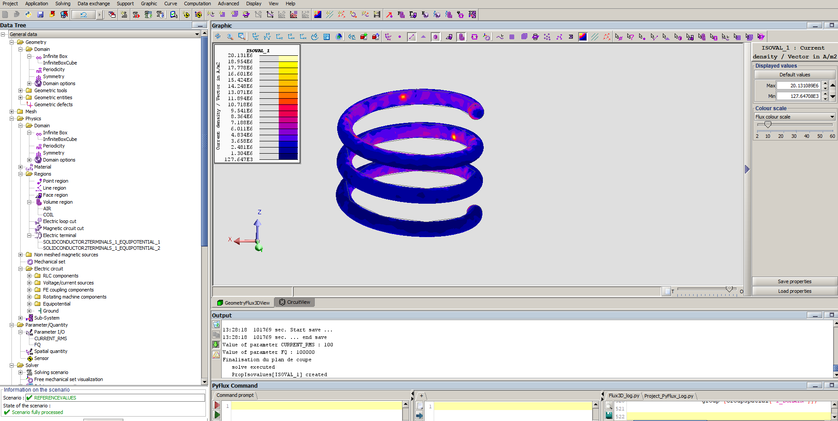Click the top icon in Output panel sidebar
The image size is (838, 421).
click(x=216, y=324)
